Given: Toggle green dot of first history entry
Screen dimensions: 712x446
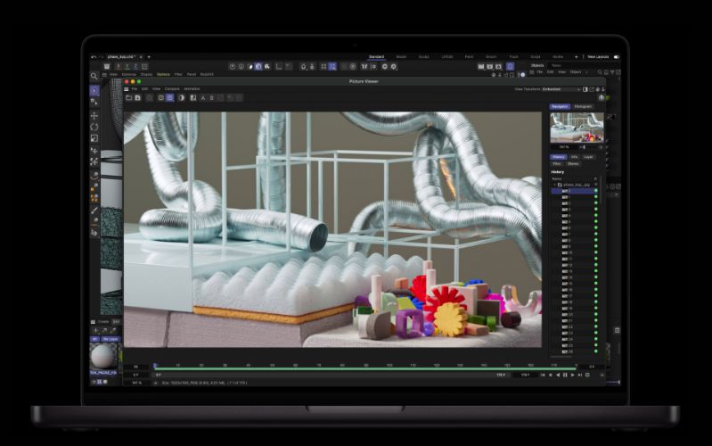Looking at the screenshot, I should [596, 191].
